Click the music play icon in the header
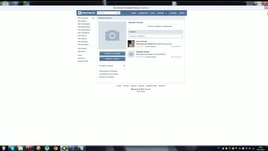The width and height of the screenshot is (268, 151). pos(166,13)
